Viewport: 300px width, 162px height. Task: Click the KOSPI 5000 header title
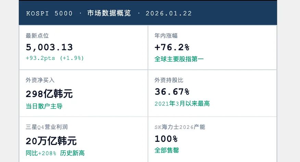coord(49,14)
